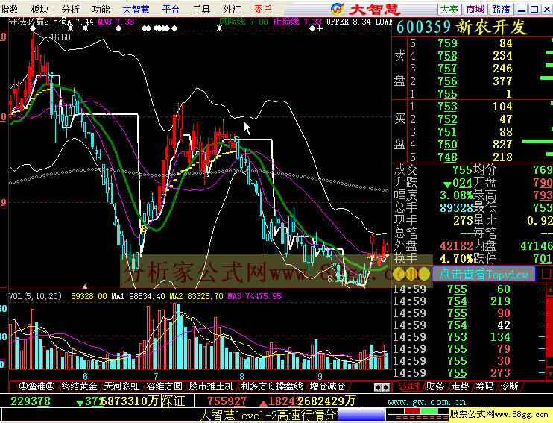The image size is (553, 423).
Task: Click buy-1 price 753
Action: tap(447, 107)
